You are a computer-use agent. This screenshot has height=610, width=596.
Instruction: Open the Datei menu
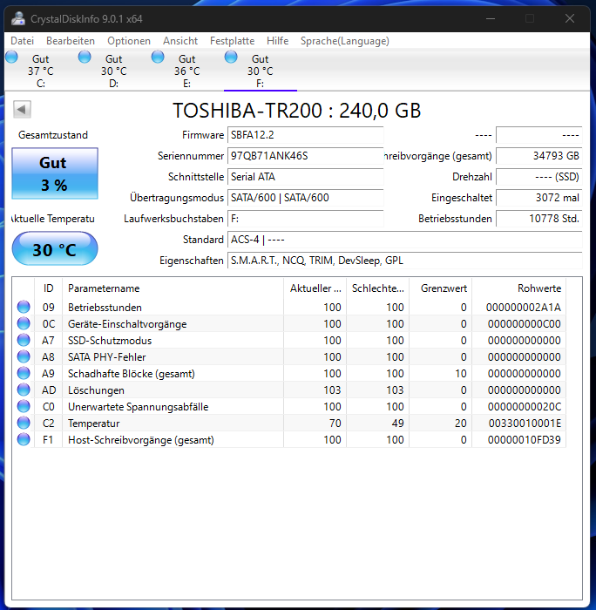[22, 41]
